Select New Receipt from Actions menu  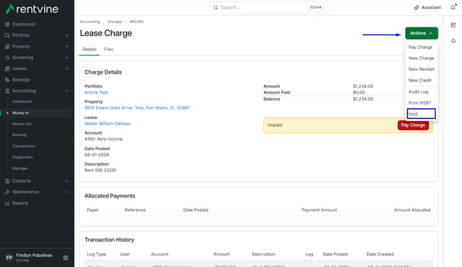(421, 69)
